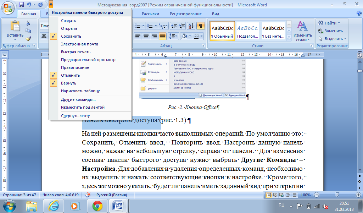Toggle justified alignment button
The image size is (363, 213).
click(x=162, y=36)
